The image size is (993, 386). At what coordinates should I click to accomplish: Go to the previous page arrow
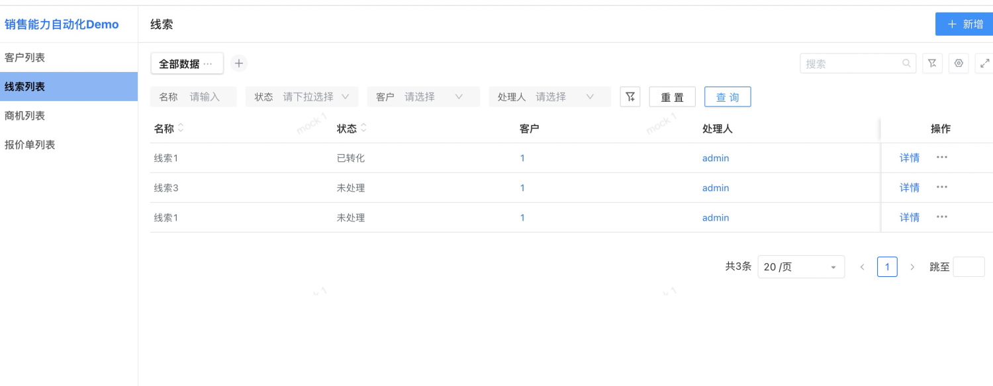tap(862, 267)
